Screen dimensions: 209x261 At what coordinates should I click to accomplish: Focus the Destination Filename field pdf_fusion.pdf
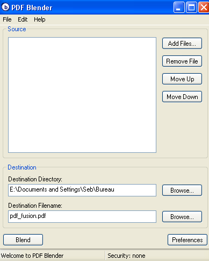click(82, 217)
